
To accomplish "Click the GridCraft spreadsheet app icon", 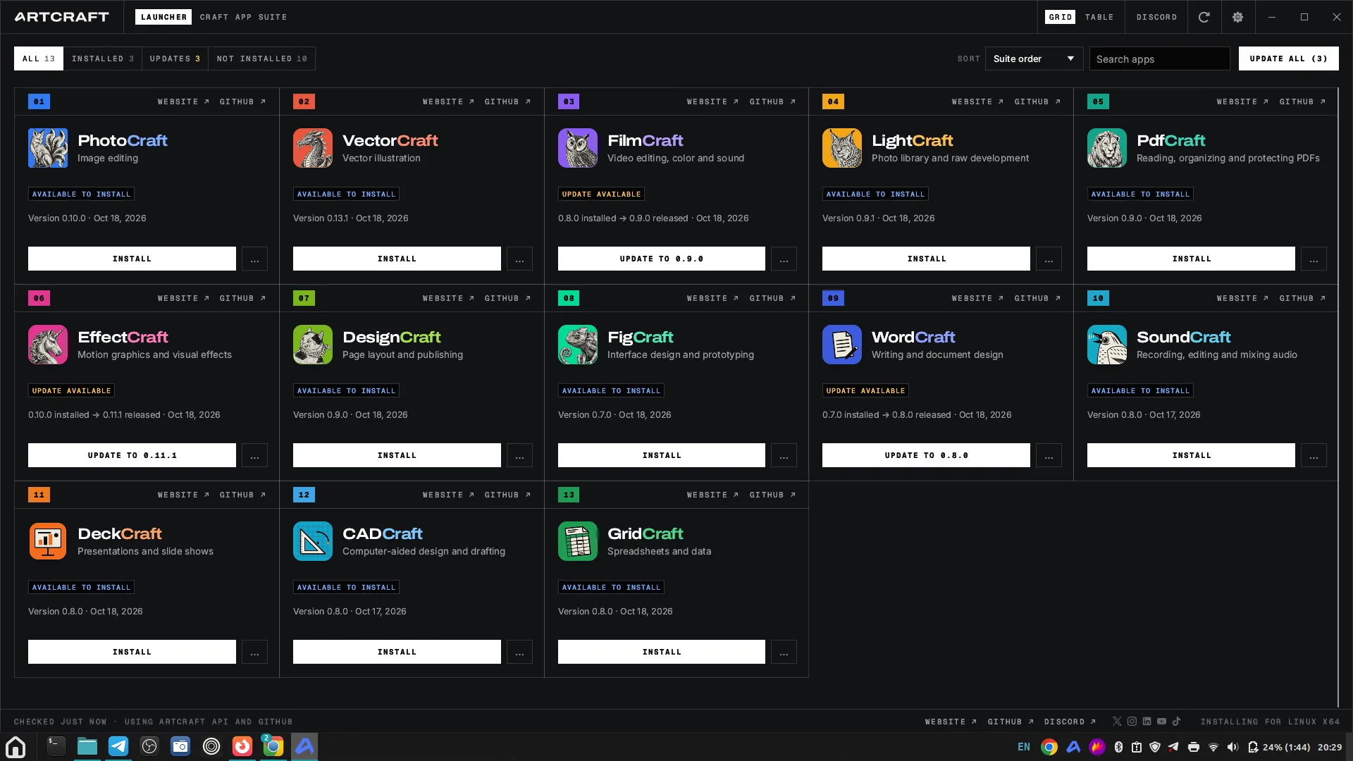I will click(578, 541).
